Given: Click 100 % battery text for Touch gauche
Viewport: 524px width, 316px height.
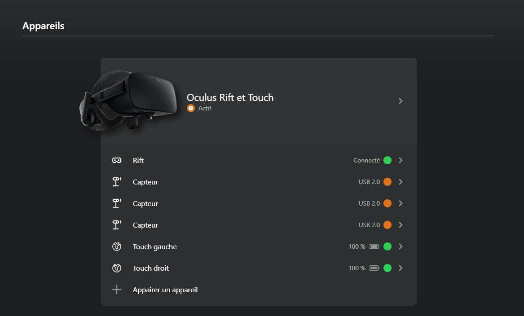Looking at the screenshot, I should coord(357,246).
